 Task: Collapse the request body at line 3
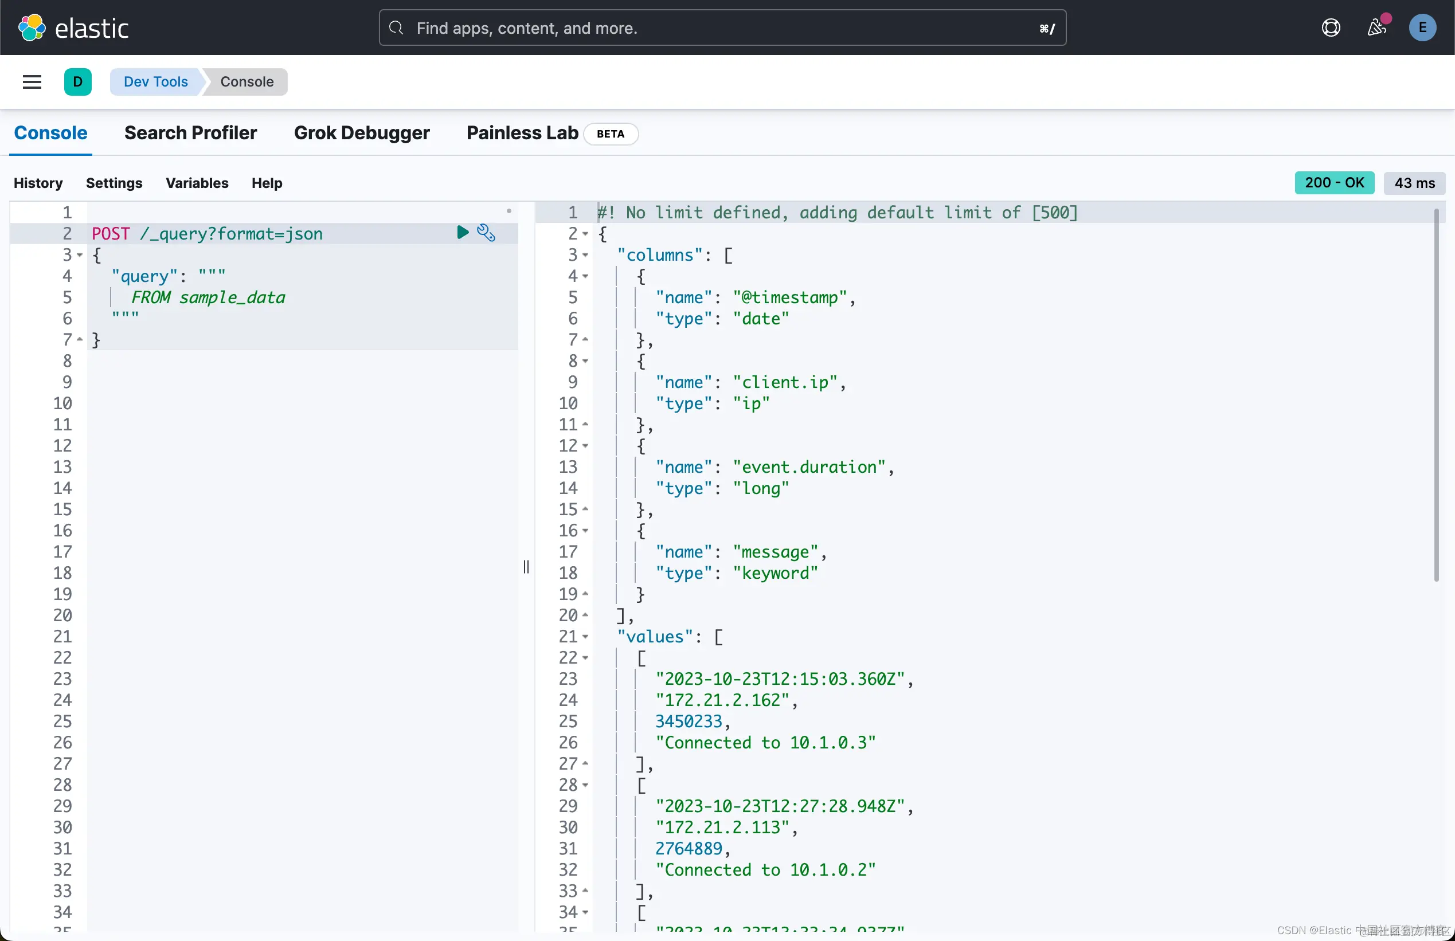click(x=80, y=256)
